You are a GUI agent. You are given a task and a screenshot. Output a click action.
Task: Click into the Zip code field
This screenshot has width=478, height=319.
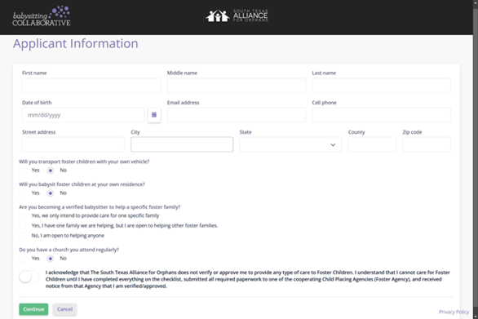point(427,144)
